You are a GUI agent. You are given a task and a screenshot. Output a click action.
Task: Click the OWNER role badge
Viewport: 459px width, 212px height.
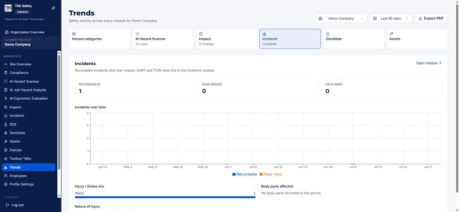click(x=23, y=12)
